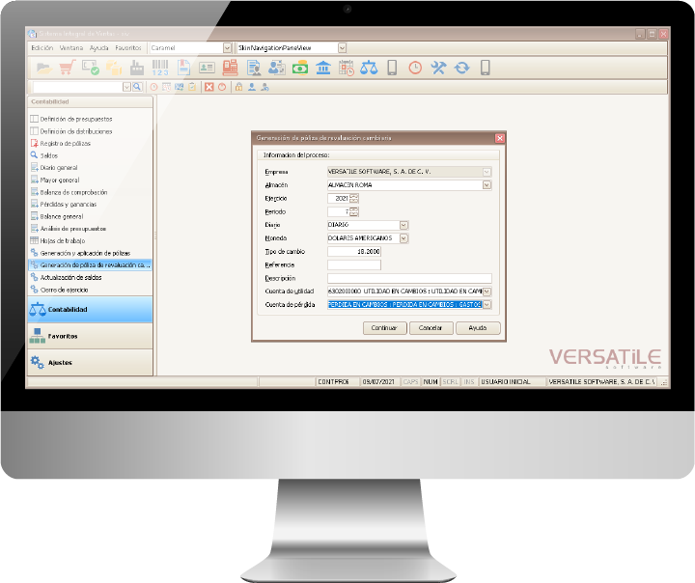The image size is (695, 583).
Task: Click the green money bill icon
Action: pos(300,68)
